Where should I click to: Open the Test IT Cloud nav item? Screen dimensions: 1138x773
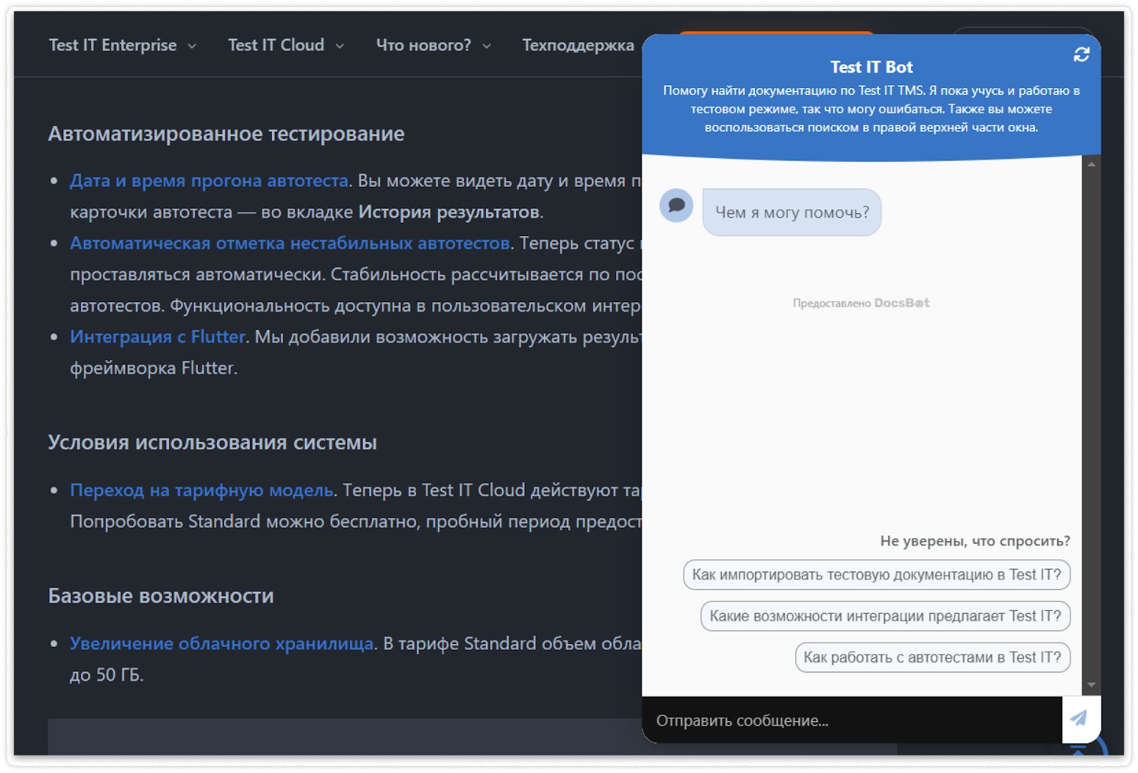point(276,45)
